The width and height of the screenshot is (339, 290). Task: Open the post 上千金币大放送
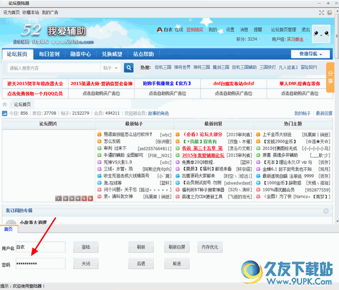tap(277, 135)
